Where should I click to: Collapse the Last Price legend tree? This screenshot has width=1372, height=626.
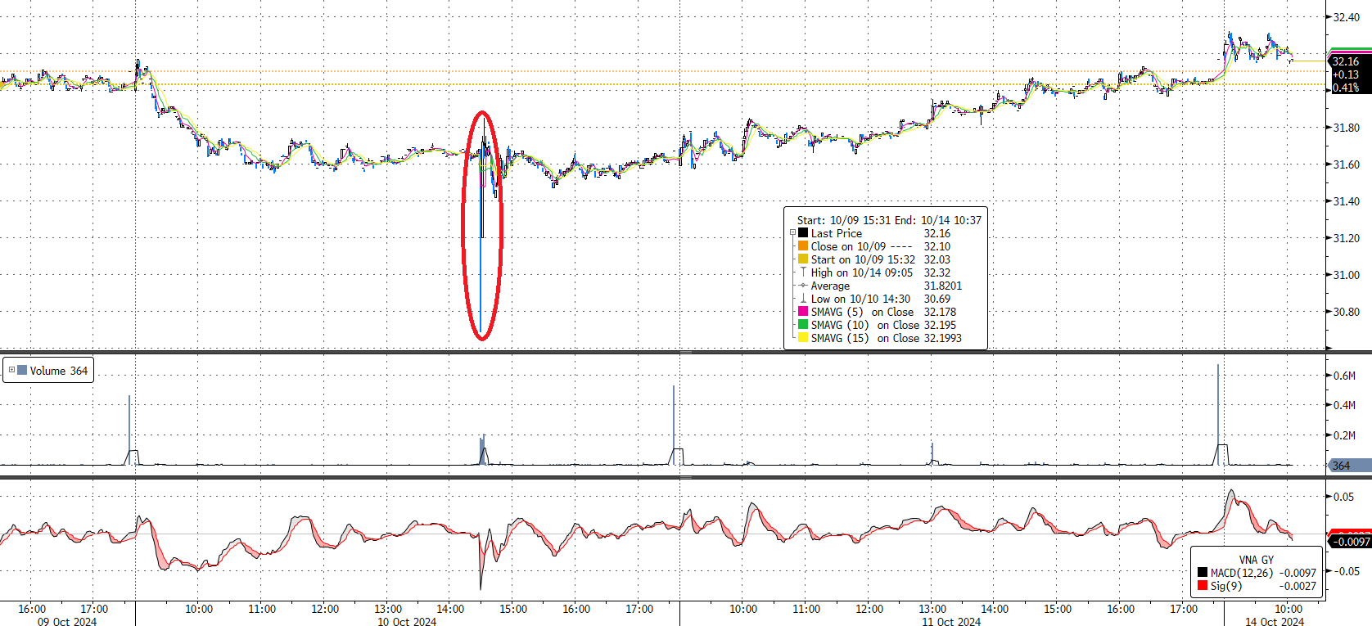792,233
